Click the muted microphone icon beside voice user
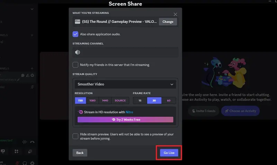This screenshot has width=277, height=165. (32, 87)
